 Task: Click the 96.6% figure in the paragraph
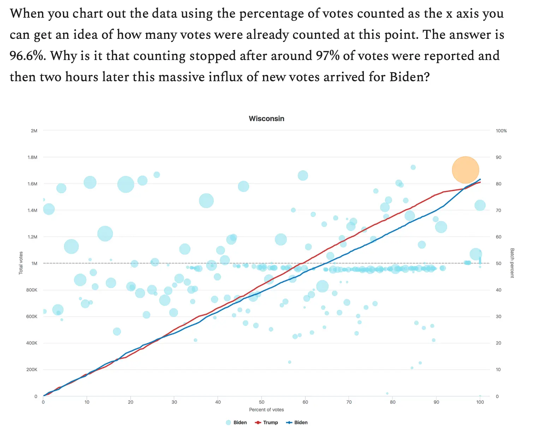[x=26, y=56]
